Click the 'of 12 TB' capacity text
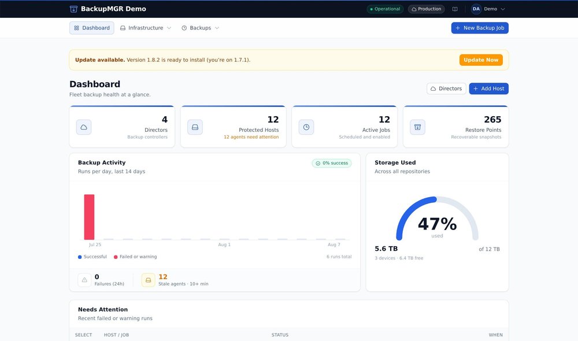The image size is (578, 341). (489, 249)
